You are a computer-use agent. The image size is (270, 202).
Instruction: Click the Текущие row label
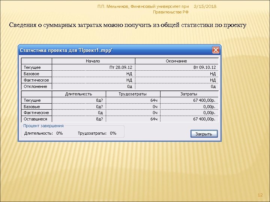click(36, 100)
